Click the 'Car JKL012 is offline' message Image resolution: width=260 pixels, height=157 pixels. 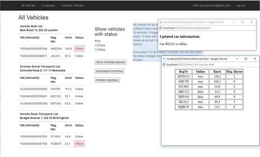173,44
